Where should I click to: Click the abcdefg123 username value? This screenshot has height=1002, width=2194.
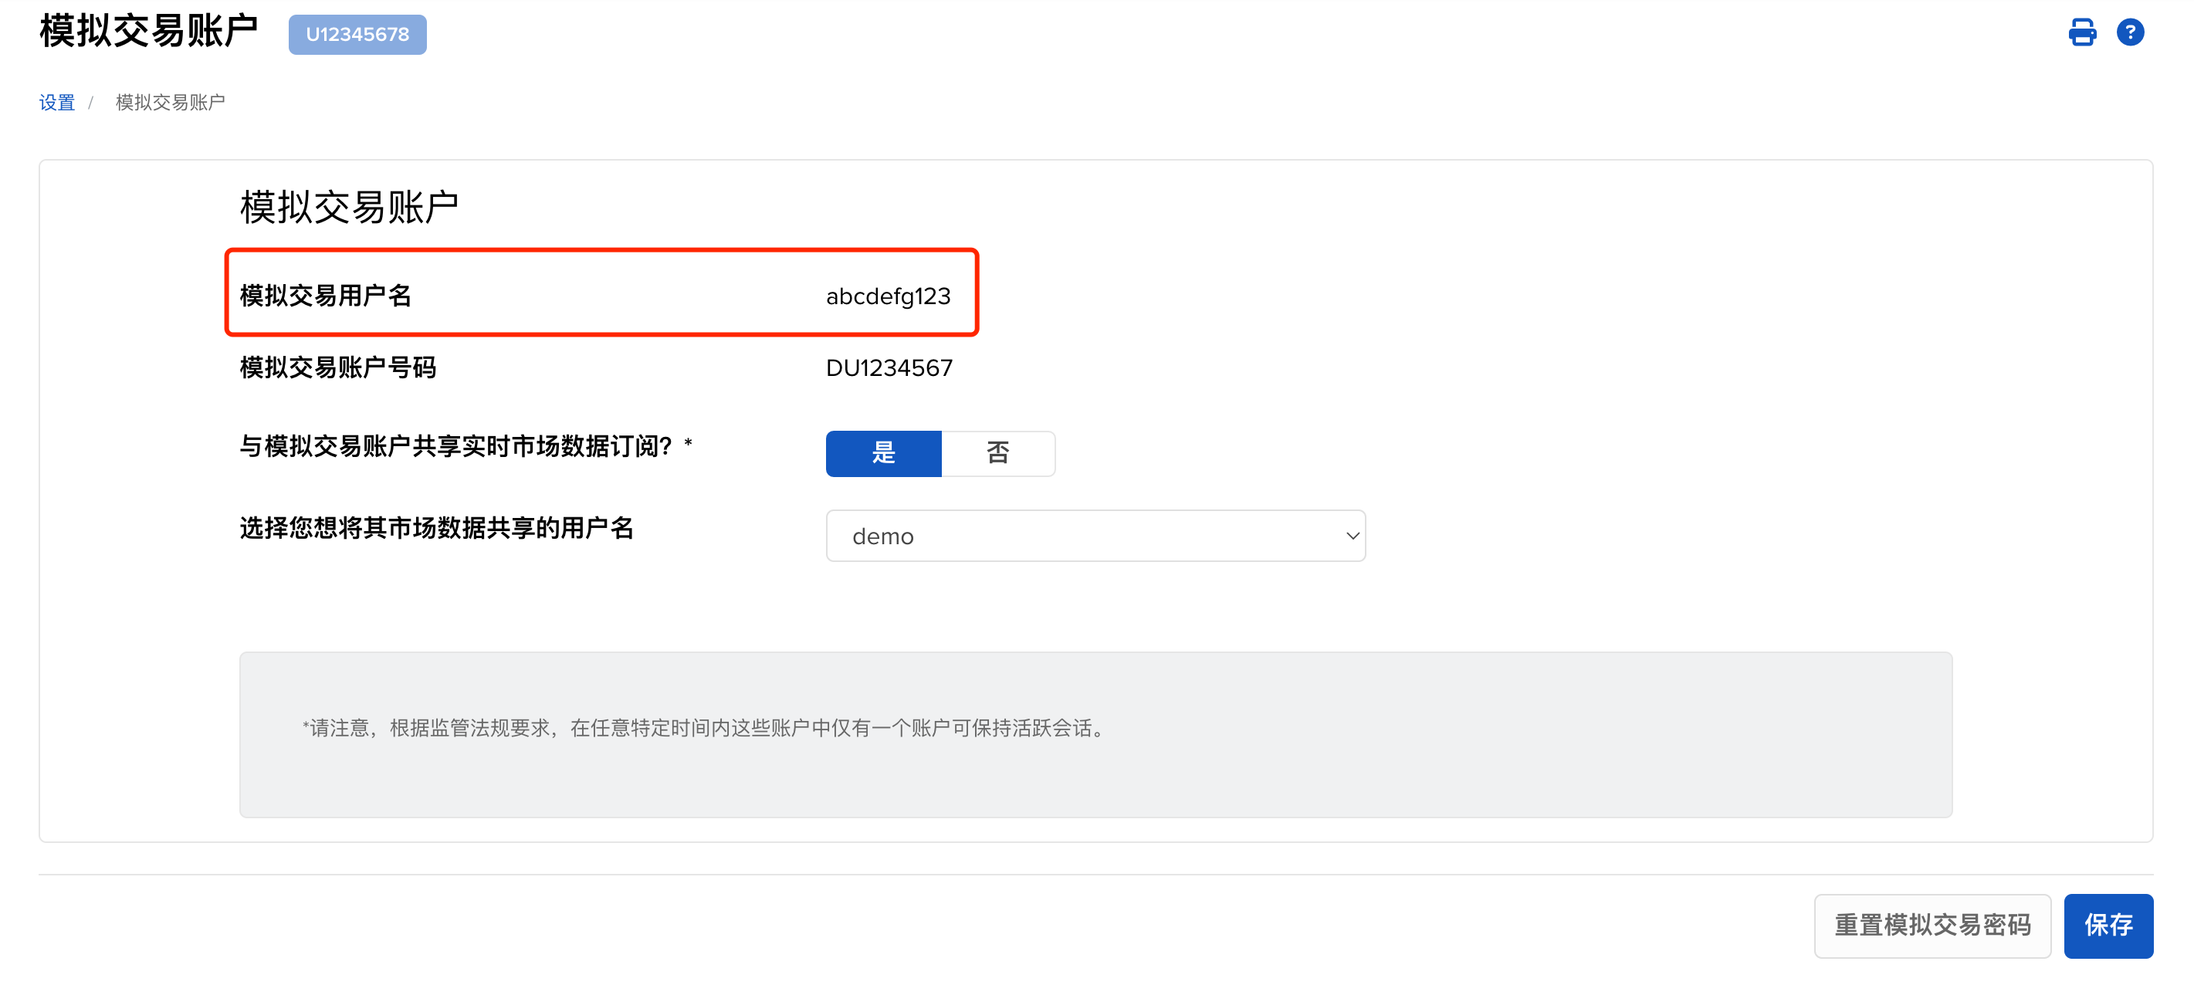(x=889, y=296)
